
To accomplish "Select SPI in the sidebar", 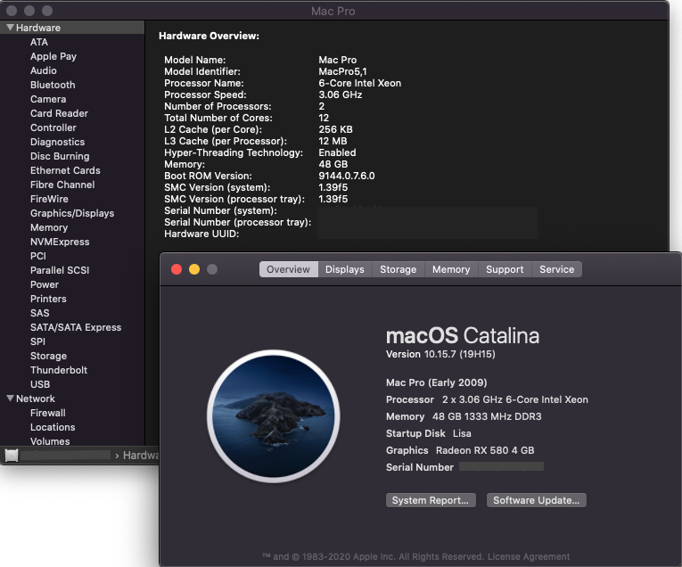I will [x=37, y=341].
